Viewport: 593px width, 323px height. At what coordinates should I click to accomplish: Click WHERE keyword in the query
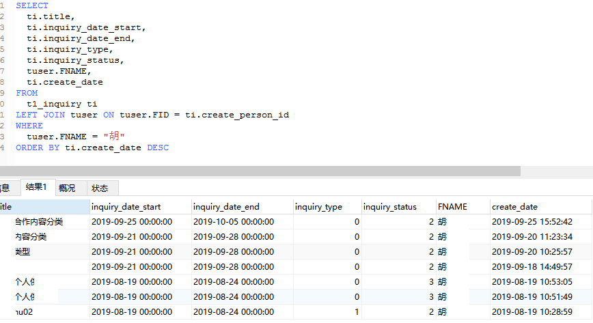click(x=29, y=126)
